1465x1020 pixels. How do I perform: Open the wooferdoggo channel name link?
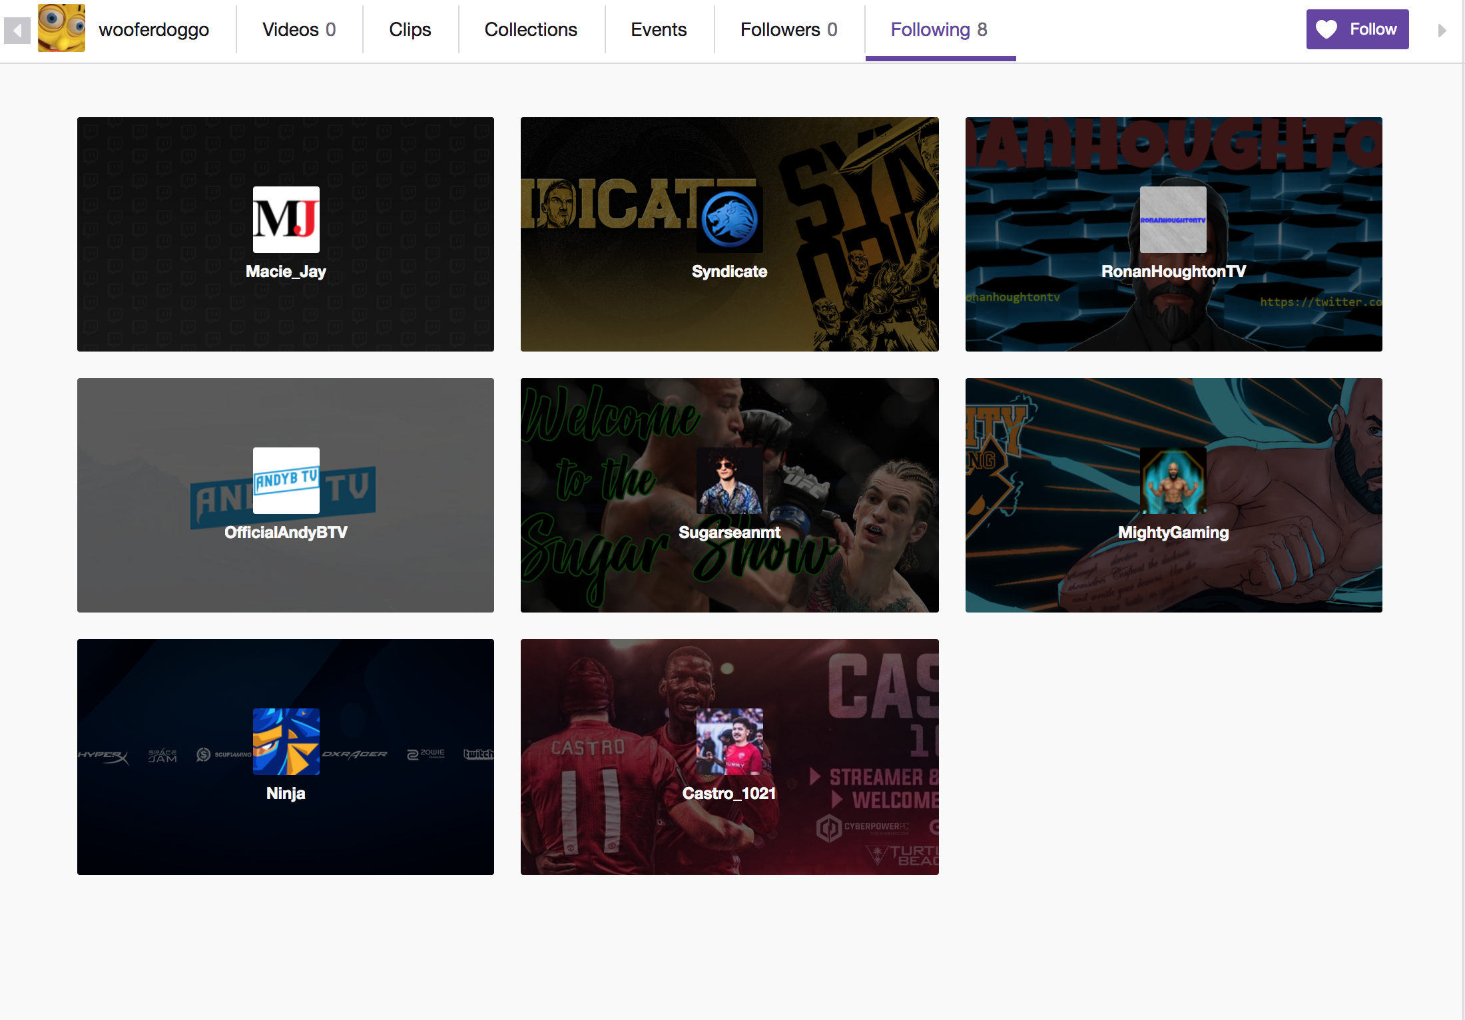pos(154,30)
